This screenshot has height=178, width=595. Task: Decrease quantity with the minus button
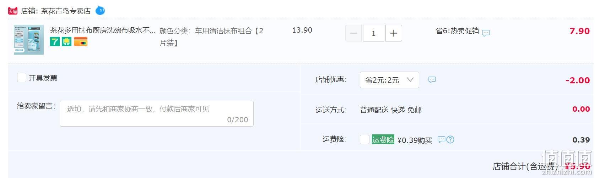(353, 33)
